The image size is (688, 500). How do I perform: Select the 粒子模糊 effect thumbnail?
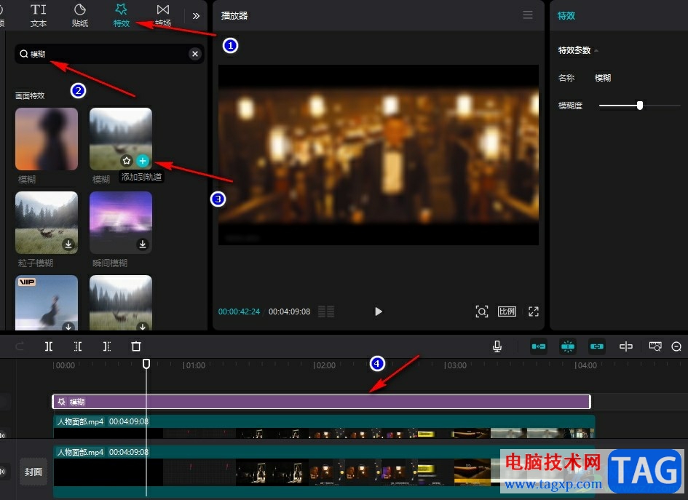[47, 223]
